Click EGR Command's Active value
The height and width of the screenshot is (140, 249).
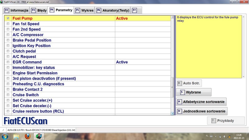(x=122, y=62)
